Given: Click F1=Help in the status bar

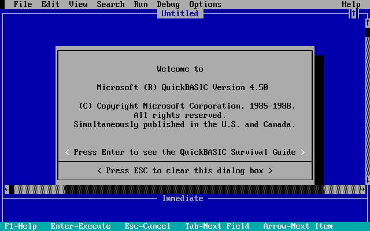Looking at the screenshot, I should coord(21,226).
